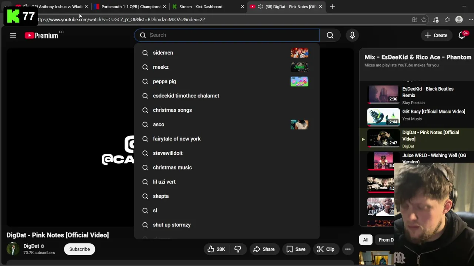
Task: Choose 'fairytale of new york' suggestion
Action: (227, 139)
